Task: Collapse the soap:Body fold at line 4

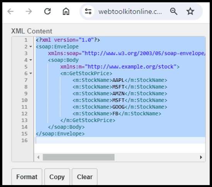Action: (31, 60)
